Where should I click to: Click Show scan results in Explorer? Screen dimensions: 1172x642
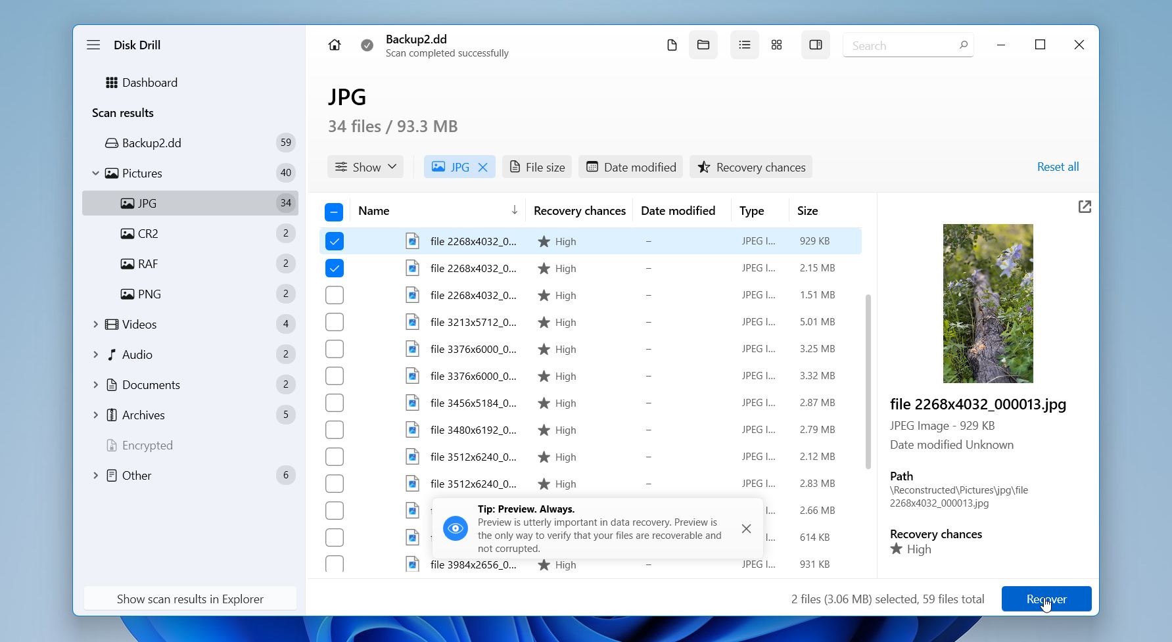click(x=190, y=599)
